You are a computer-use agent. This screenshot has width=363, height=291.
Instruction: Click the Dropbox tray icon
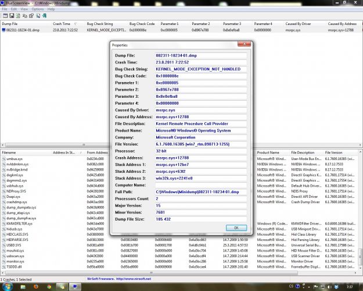[x=337, y=287]
